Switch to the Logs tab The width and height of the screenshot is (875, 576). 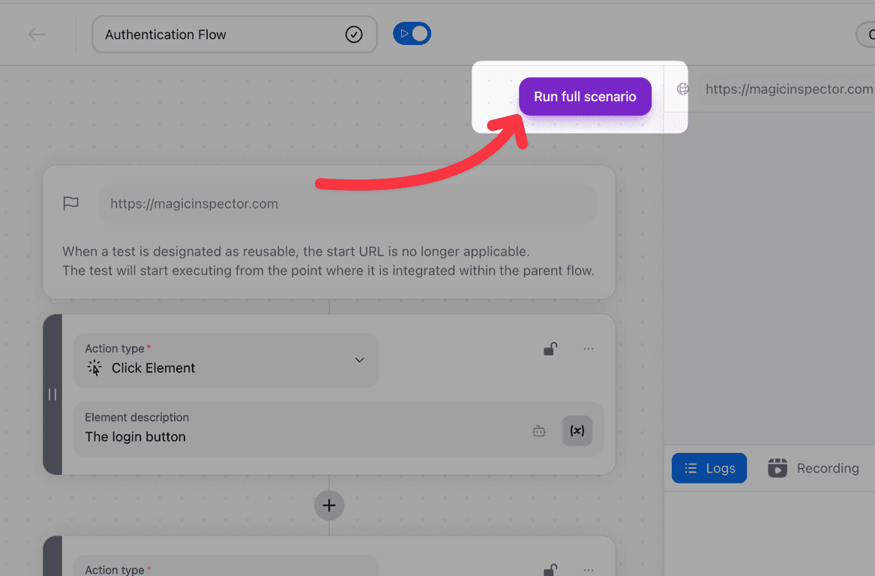[x=709, y=468]
